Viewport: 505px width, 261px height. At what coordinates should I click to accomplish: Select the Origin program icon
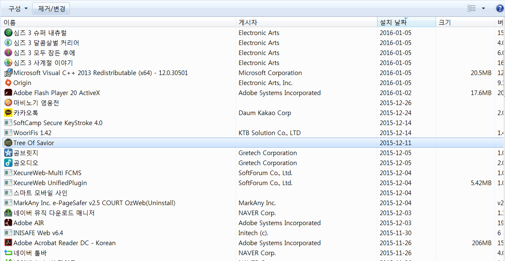click(8, 83)
